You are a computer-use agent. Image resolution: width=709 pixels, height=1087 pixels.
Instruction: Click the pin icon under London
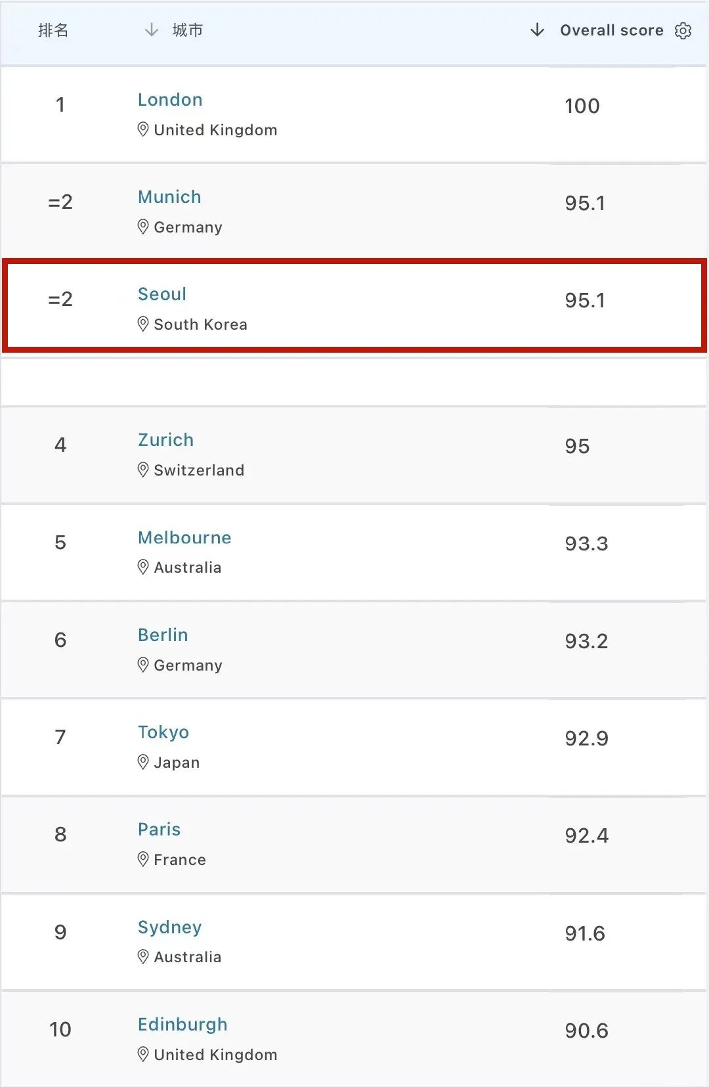pos(143,129)
